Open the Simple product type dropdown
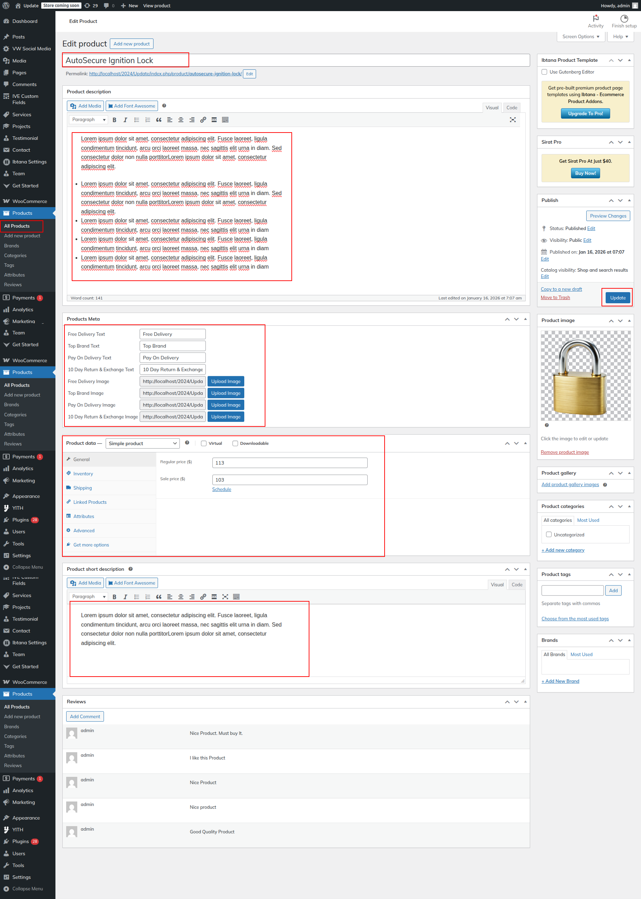This screenshot has width=641, height=899. pyautogui.click(x=142, y=443)
